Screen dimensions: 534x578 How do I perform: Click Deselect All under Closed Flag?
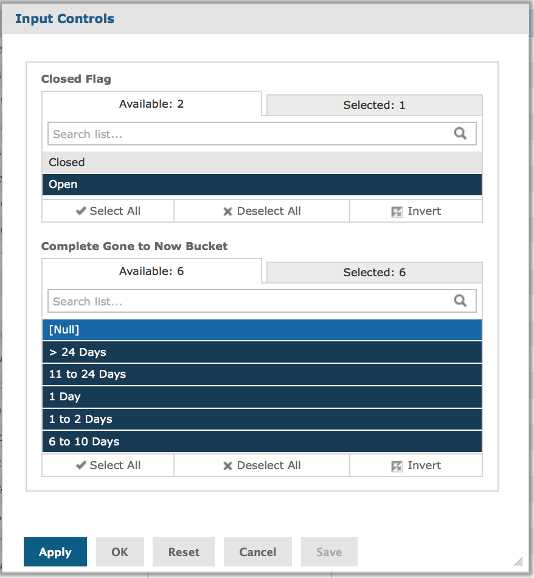pyautogui.click(x=262, y=211)
